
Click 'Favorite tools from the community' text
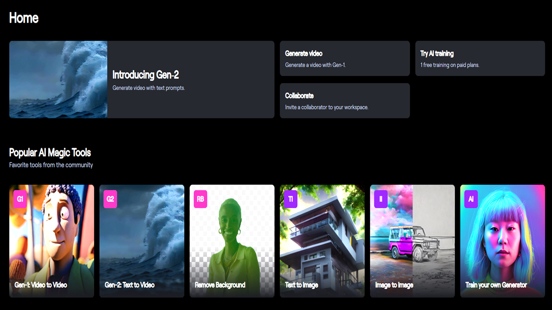tap(51, 165)
